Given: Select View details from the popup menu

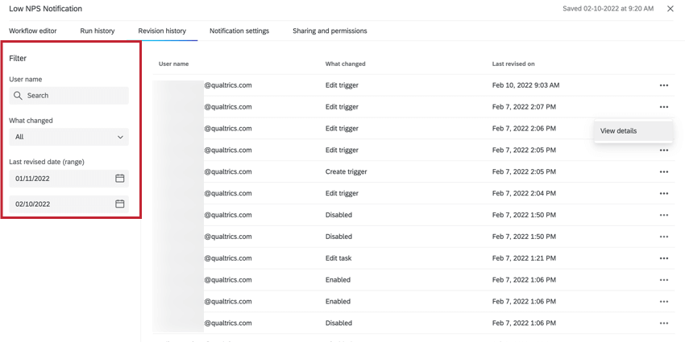Looking at the screenshot, I should pyautogui.click(x=619, y=131).
